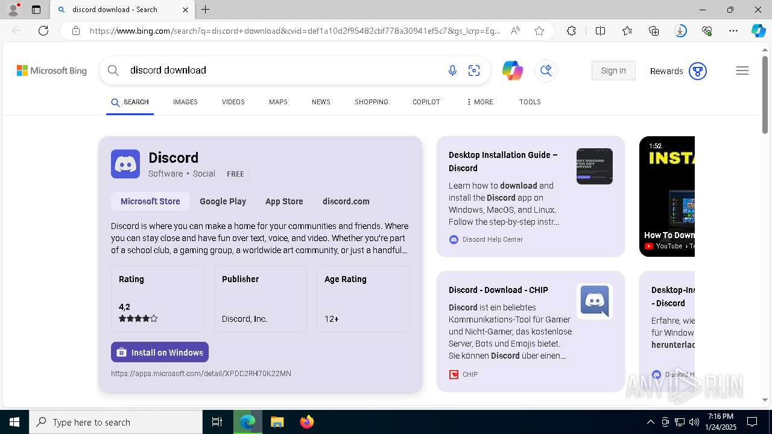Open the apps.microsoft.com detail link
The width and height of the screenshot is (772, 434).
(201, 374)
